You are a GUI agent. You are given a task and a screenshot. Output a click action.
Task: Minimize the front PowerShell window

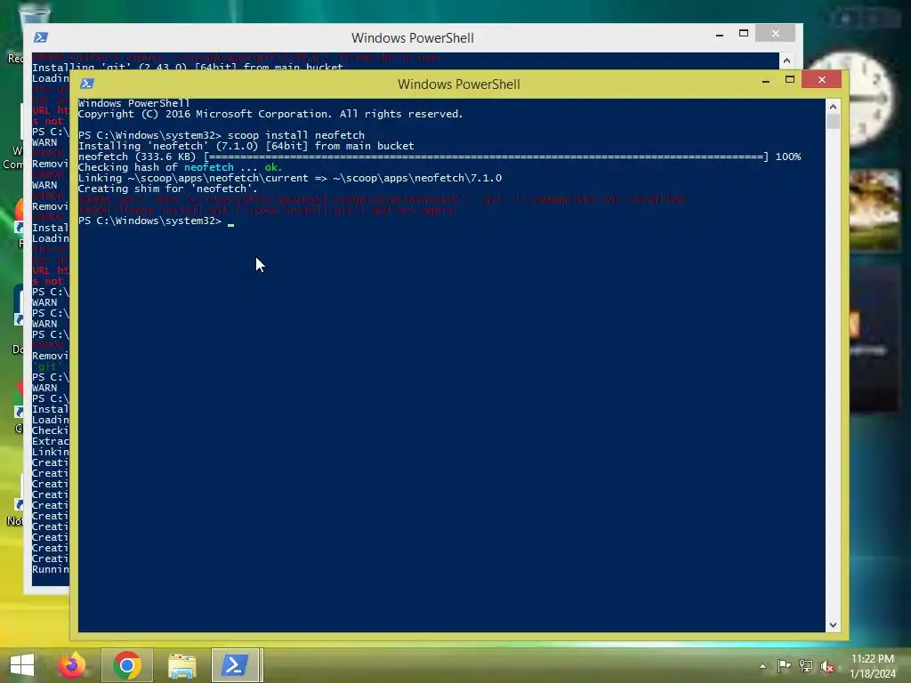766,81
